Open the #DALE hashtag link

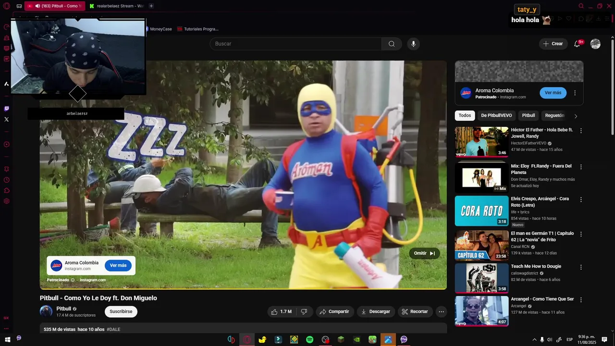(113, 330)
